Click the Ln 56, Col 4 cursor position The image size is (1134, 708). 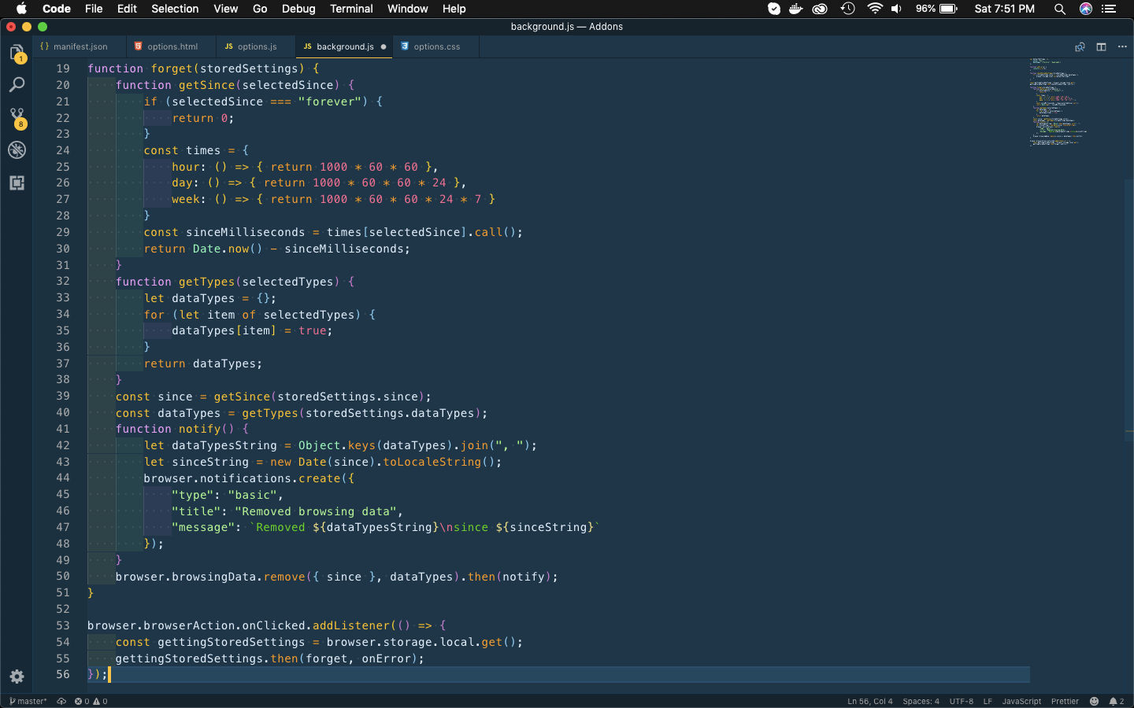coord(870,701)
